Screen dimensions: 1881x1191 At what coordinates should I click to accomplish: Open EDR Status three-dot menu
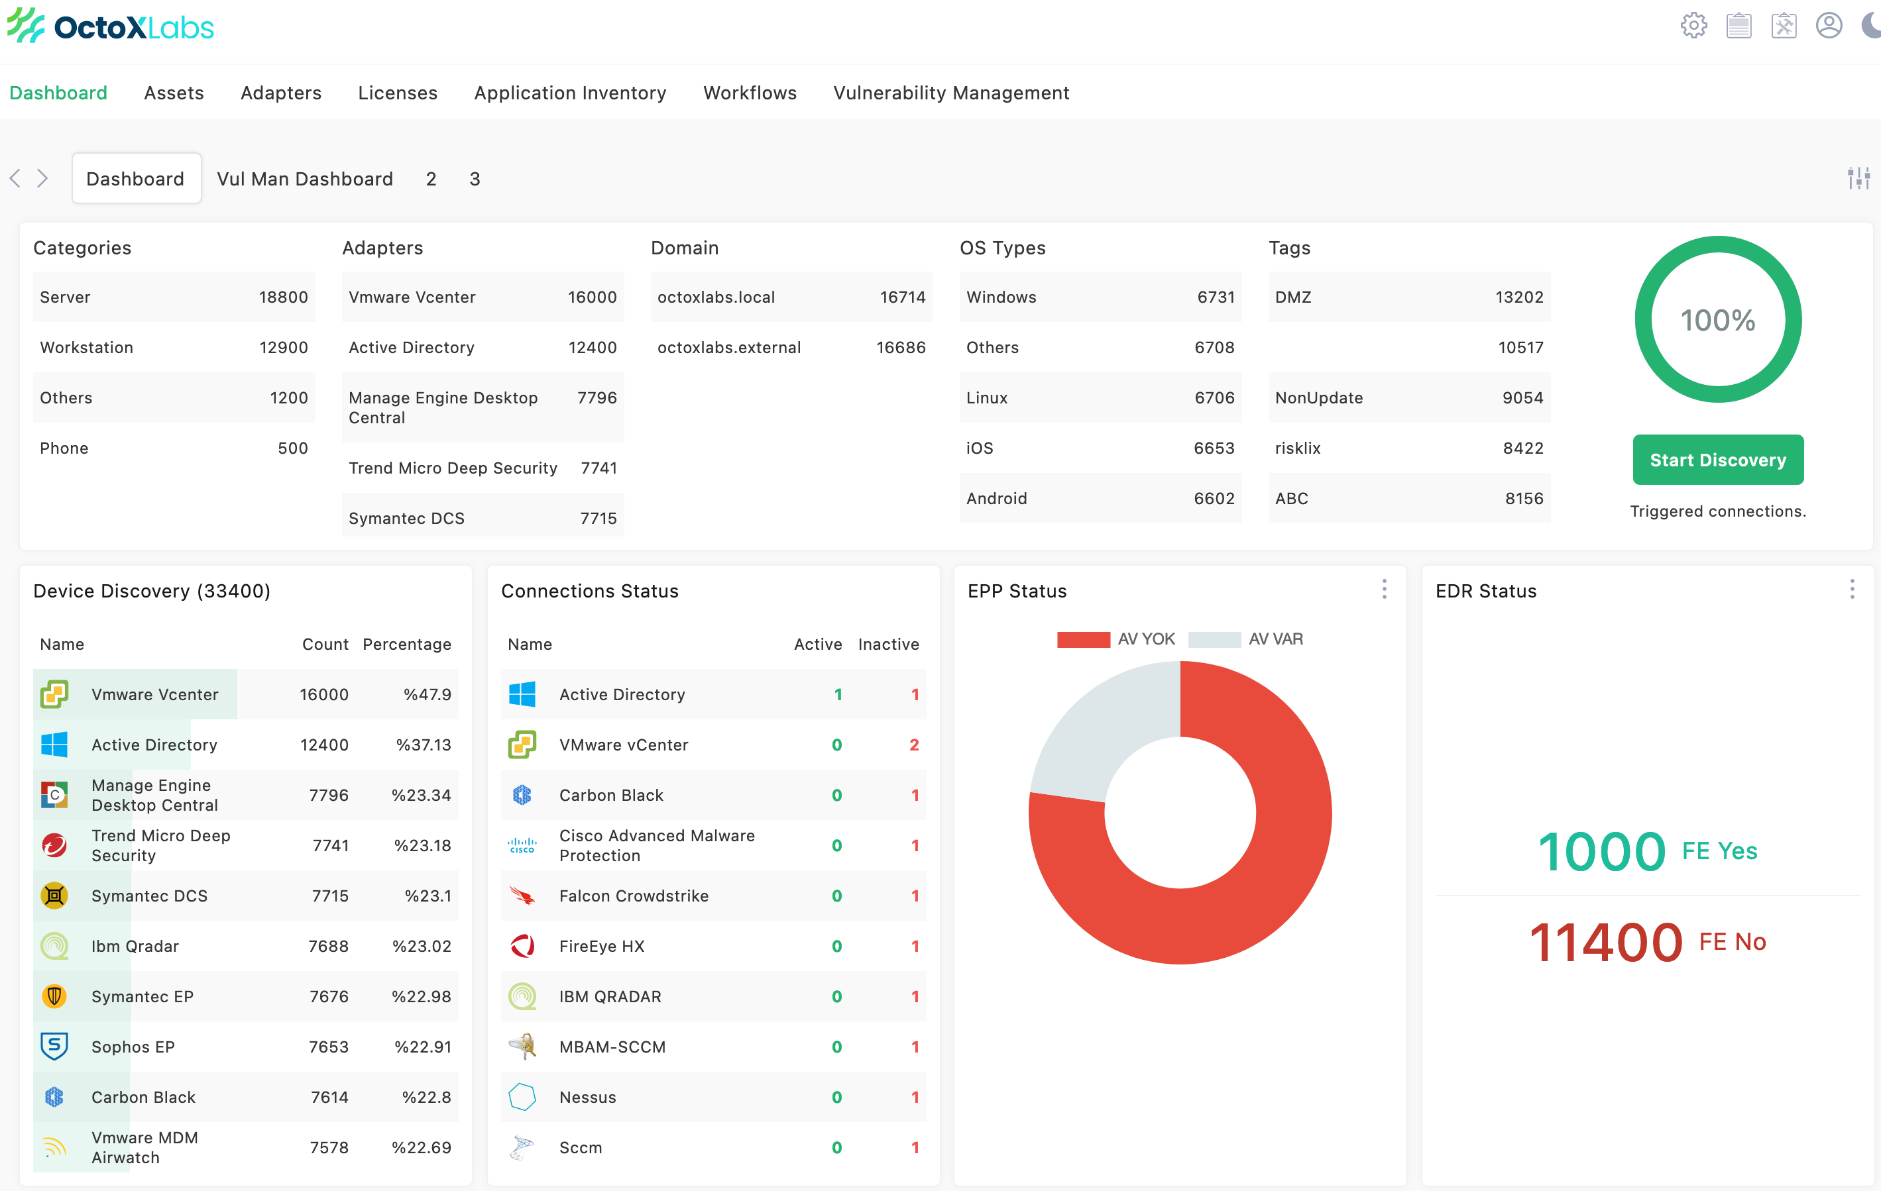point(1852,590)
